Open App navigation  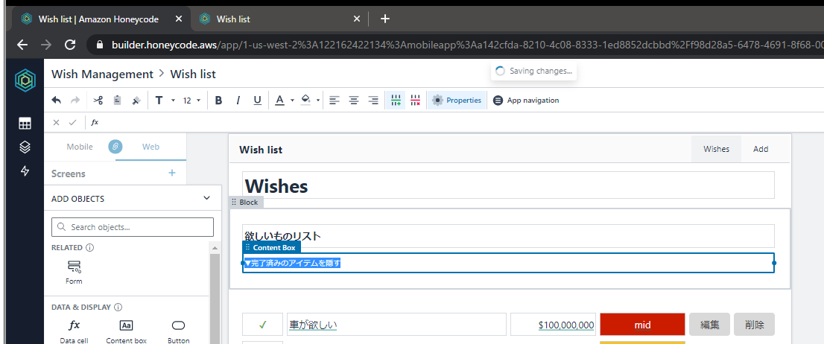(526, 101)
